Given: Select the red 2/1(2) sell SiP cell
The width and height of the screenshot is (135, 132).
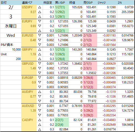Looking at the screenshot, I should [x=90, y=45].
